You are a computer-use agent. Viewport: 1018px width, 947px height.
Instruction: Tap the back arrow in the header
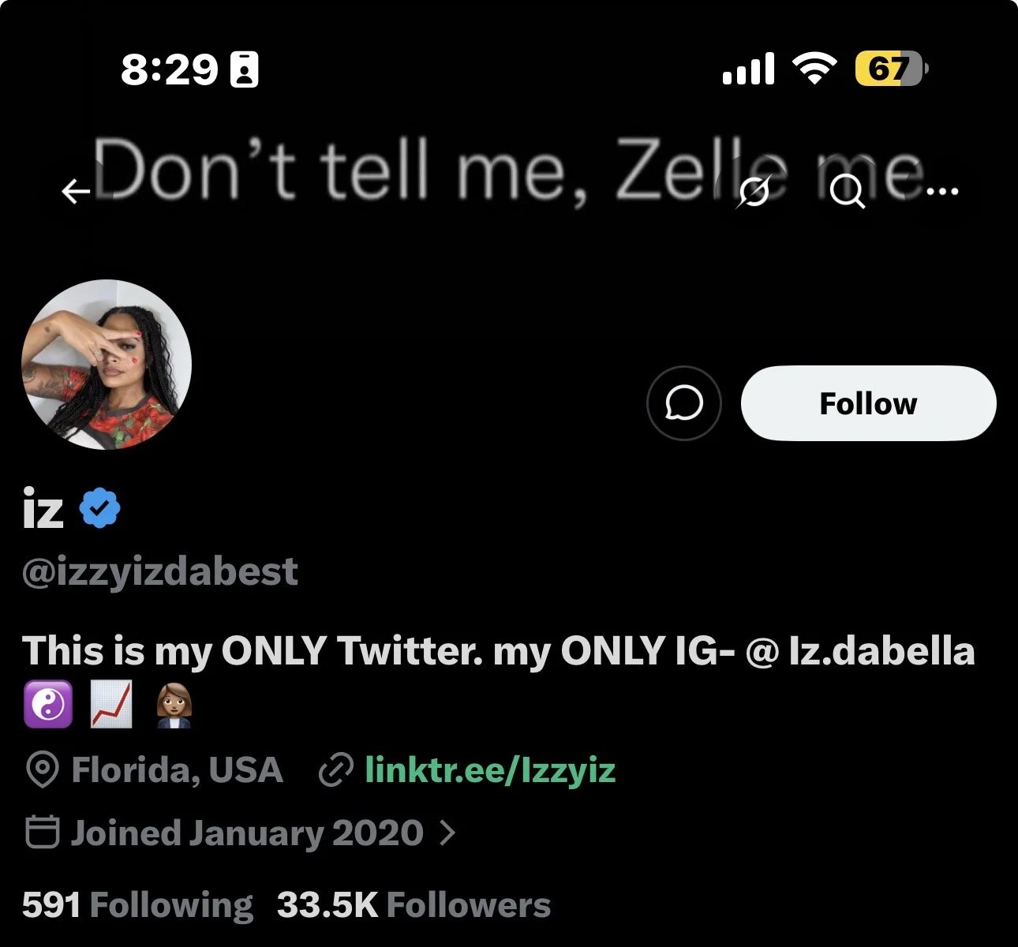[x=77, y=191]
